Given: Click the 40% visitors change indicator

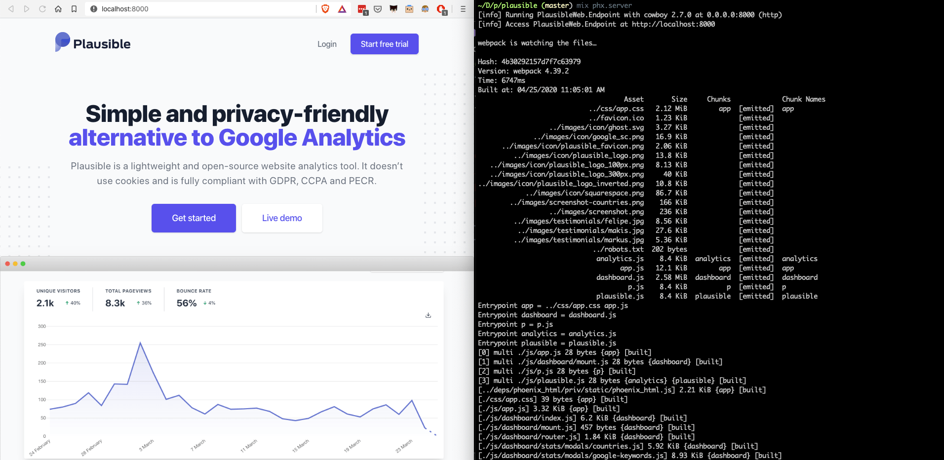Looking at the screenshot, I should pyautogui.click(x=73, y=303).
